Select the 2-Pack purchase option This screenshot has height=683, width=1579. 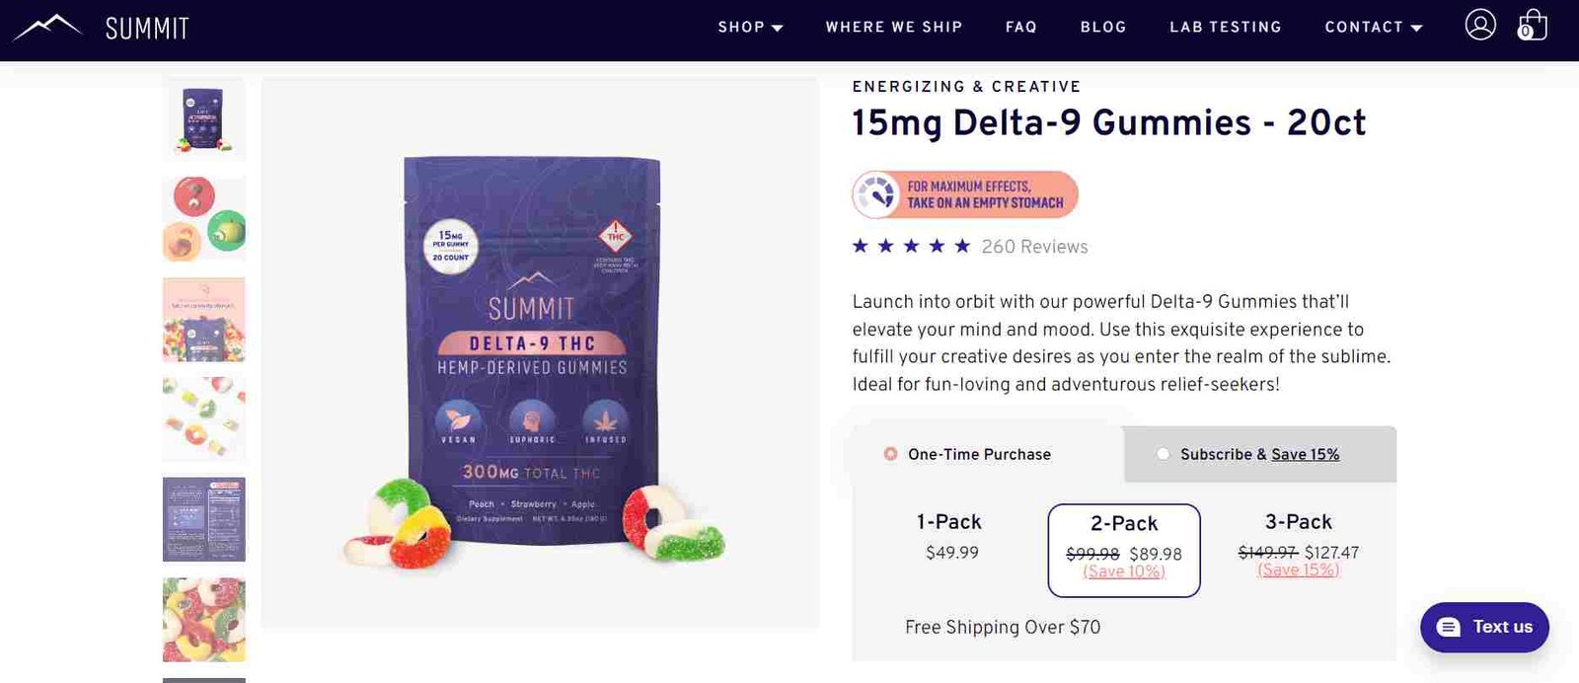coord(1124,550)
